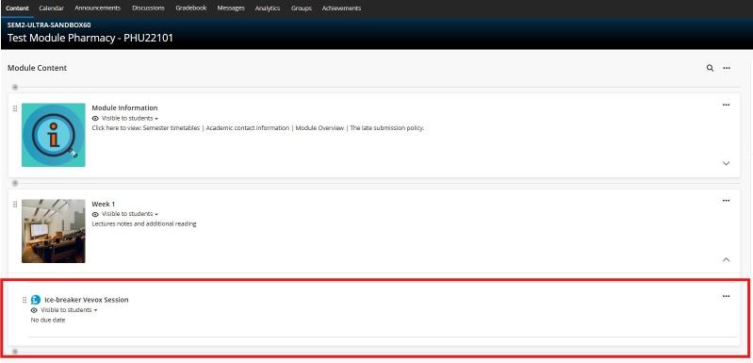Click the Vevox session item icon
This screenshot has height=363, width=753.
point(36,300)
